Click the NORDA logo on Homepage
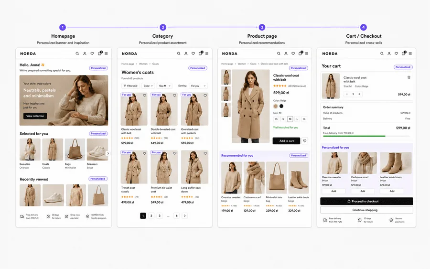Viewport: 430px width, 269px height. pos(28,54)
